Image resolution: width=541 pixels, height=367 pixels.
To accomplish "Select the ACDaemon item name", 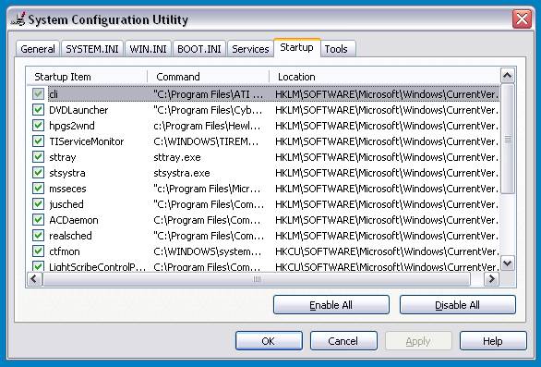I will pos(74,220).
